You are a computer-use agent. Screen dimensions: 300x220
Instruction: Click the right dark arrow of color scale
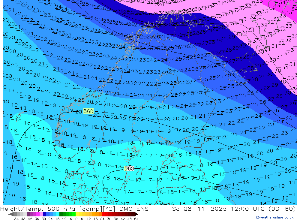(136, 214)
